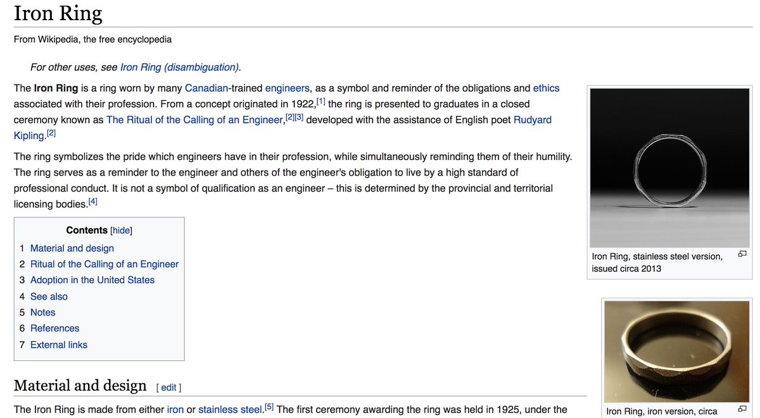Go to External links in contents
This screenshot has height=418, width=760.
point(59,345)
